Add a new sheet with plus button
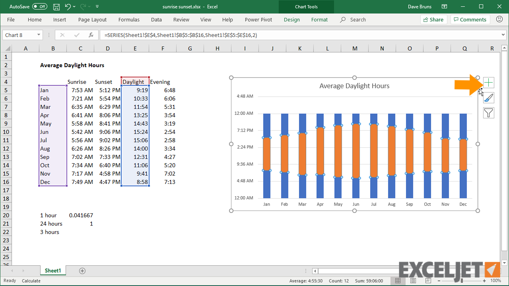Viewport: 509px width, 286px height. click(82, 271)
